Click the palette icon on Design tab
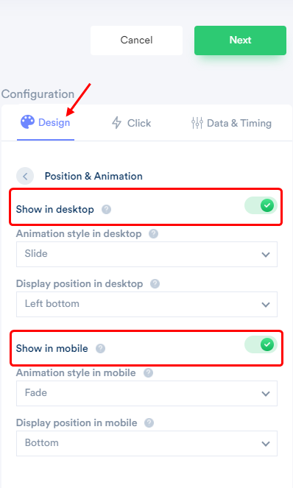Viewport: 293px width, 488px height. pyautogui.click(x=27, y=121)
